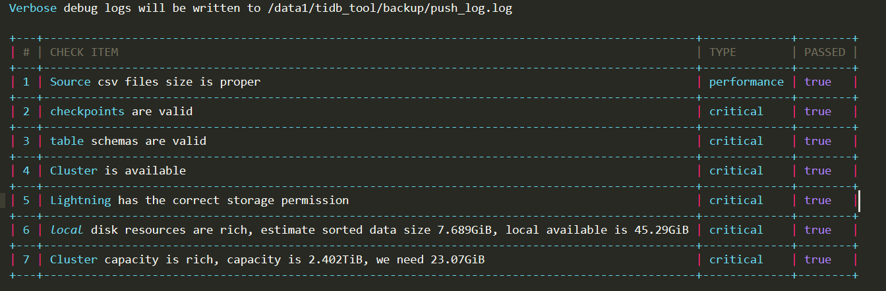Click the 'Source csv files size' row text
The width and height of the screenshot is (886, 291).
pos(155,82)
